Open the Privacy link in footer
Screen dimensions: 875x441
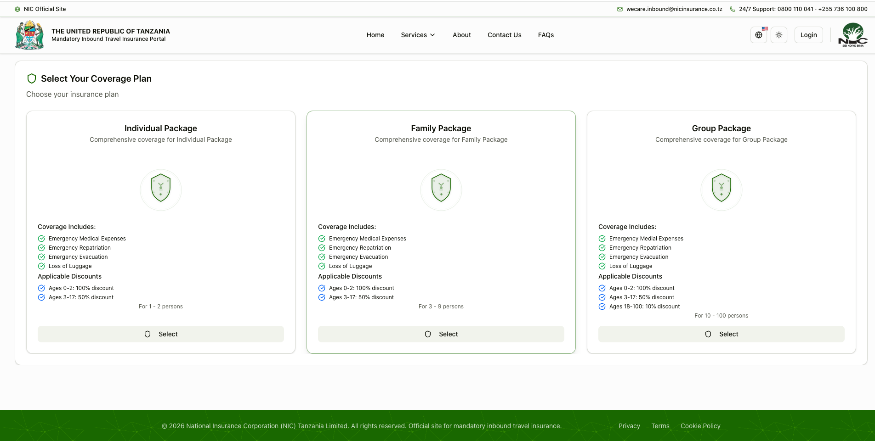coord(629,426)
